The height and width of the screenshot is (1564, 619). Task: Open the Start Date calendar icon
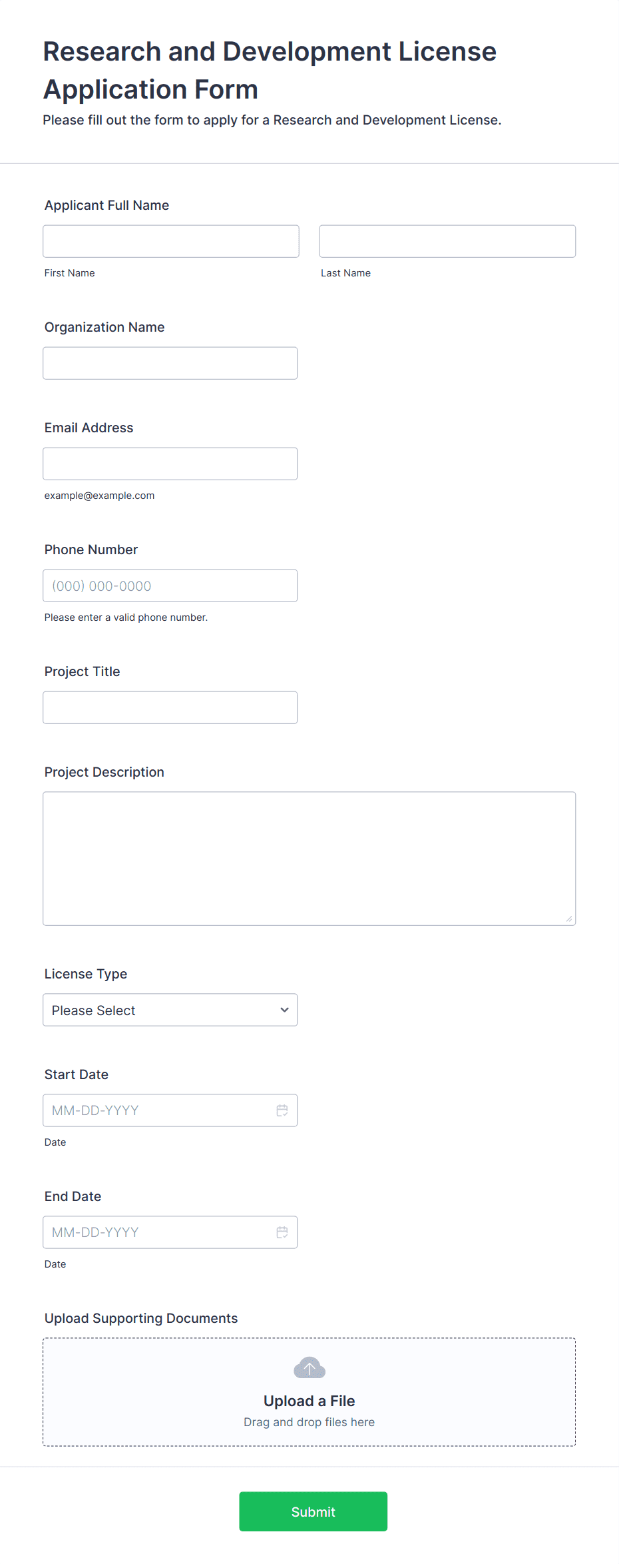tap(282, 1110)
